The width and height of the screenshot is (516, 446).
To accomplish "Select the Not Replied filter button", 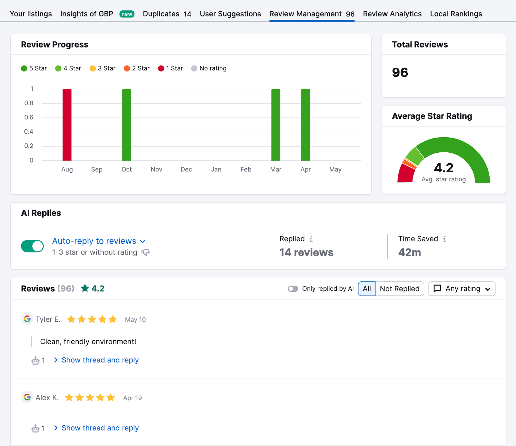I will 400,289.
